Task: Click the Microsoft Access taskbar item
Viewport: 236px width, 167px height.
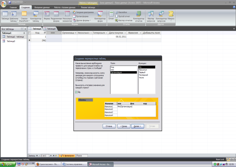Action: pos(101,164)
